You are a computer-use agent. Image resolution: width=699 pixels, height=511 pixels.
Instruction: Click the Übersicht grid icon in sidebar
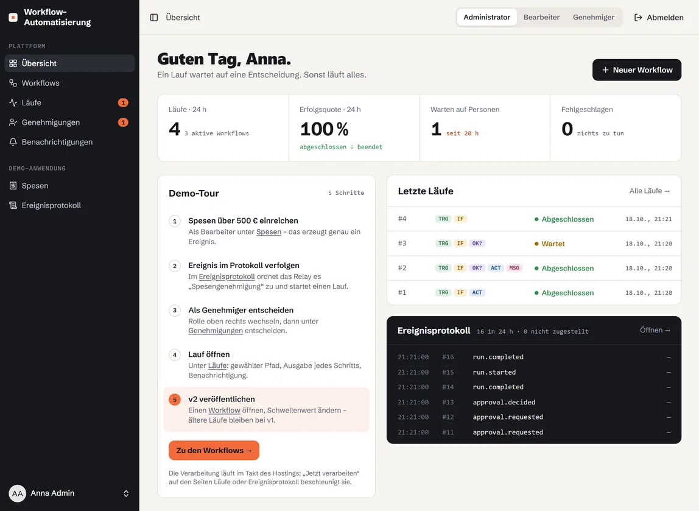[x=13, y=63]
